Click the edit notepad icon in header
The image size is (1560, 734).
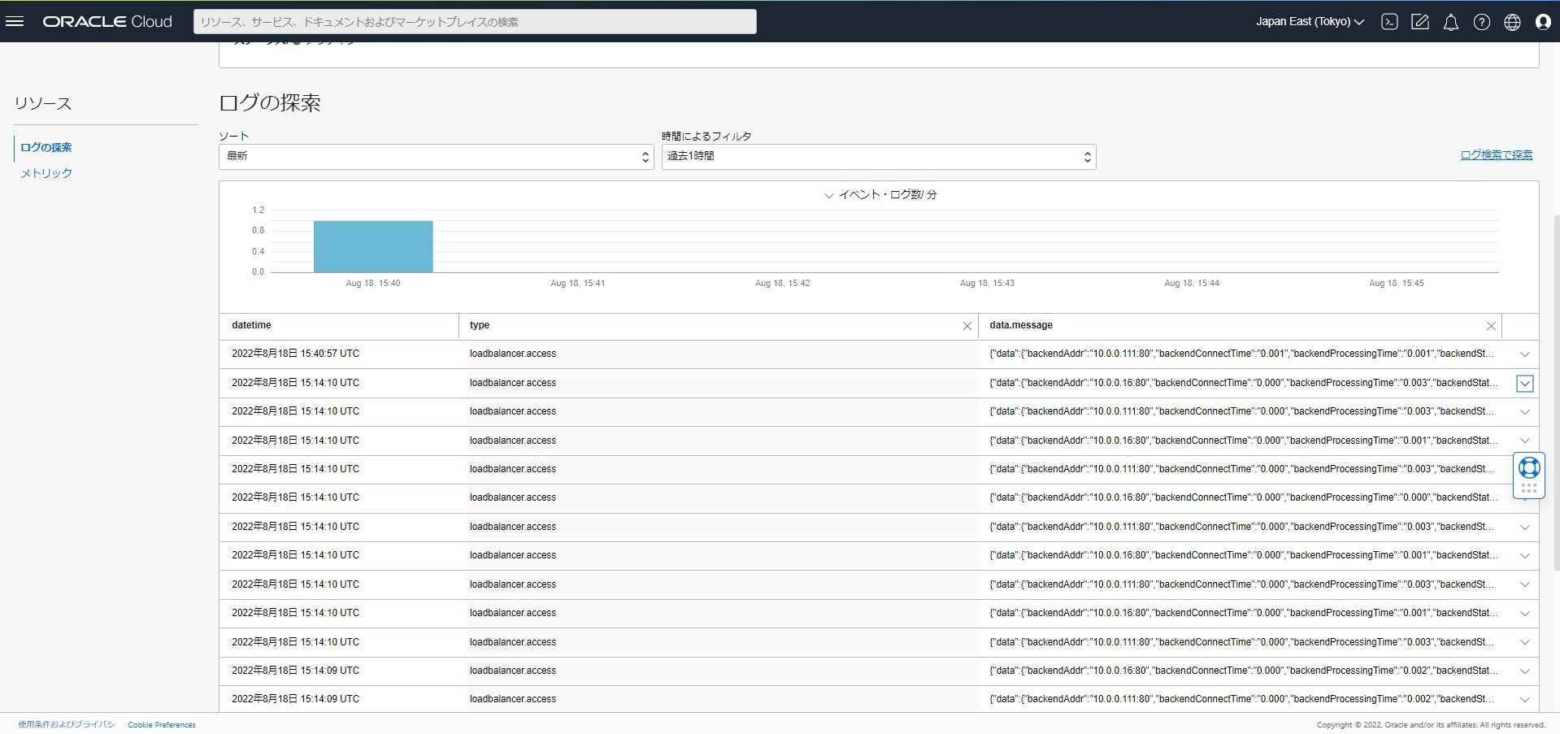(x=1419, y=22)
